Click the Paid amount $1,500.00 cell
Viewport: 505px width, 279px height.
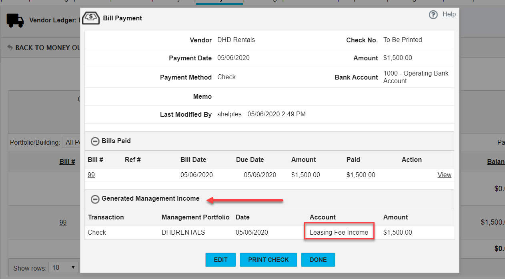(361, 175)
